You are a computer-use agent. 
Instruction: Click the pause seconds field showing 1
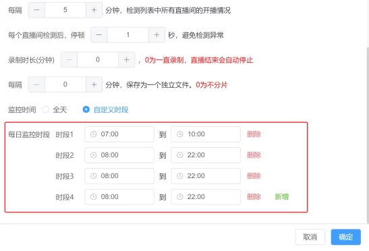128,35
